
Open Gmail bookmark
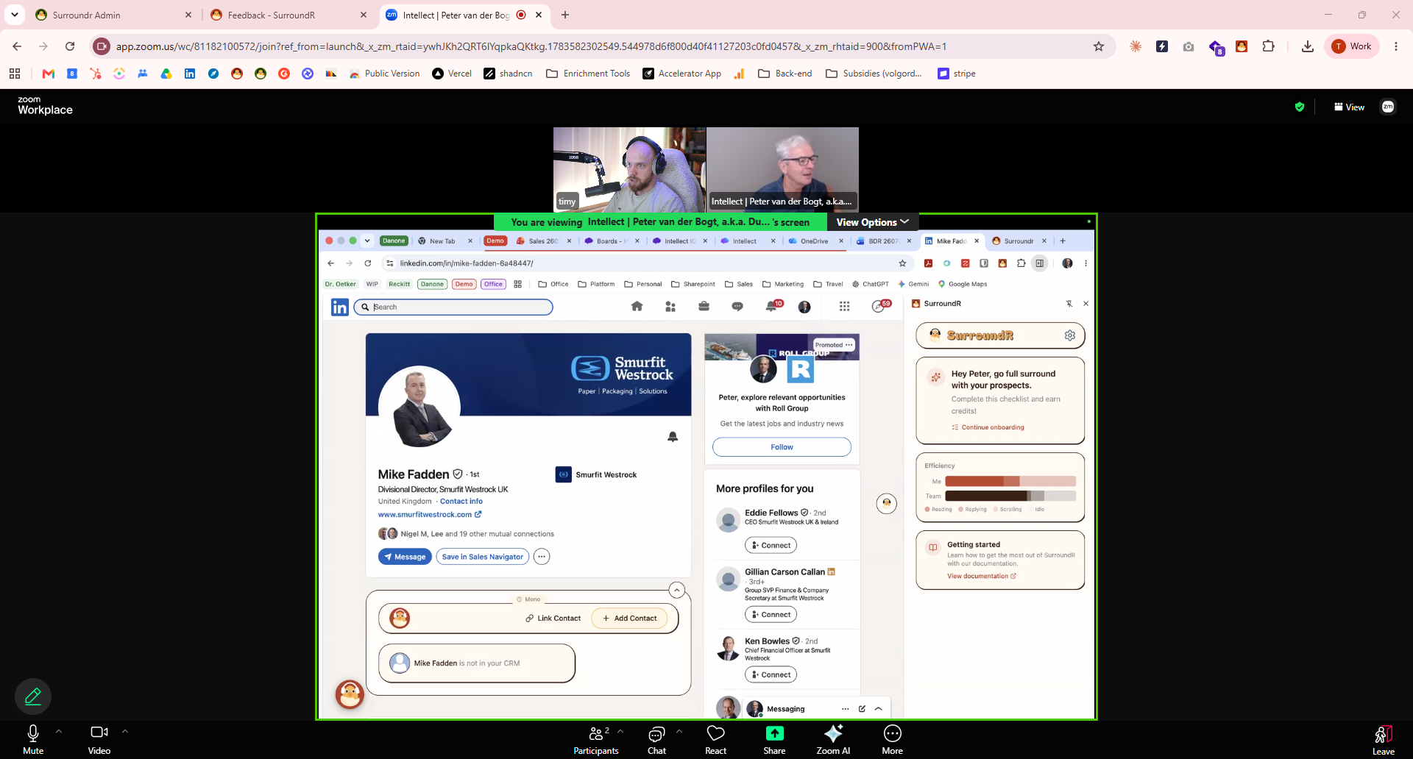49,74
